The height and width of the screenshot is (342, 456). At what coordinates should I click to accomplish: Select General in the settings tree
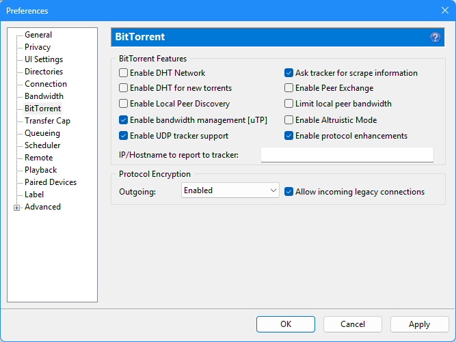click(x=38, y=35)
